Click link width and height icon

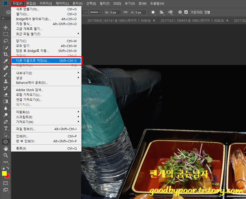(x=126, y=12)
